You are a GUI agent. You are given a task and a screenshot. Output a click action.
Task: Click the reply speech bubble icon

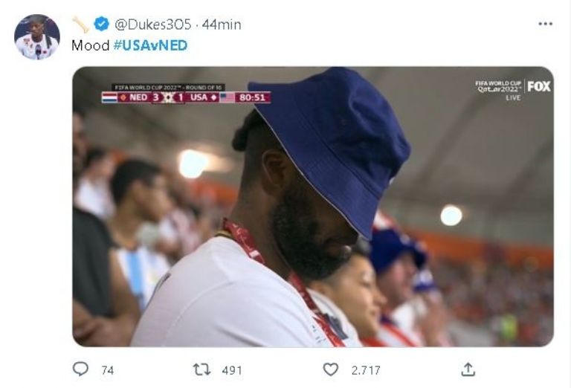80,369
